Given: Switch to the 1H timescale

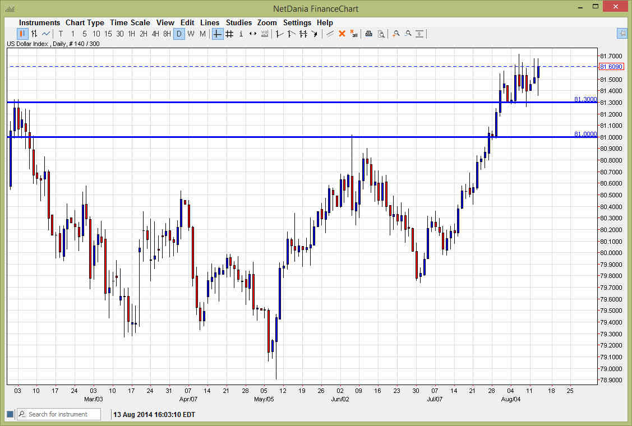Looking at the screenshot, I should [x=132, y=34].
